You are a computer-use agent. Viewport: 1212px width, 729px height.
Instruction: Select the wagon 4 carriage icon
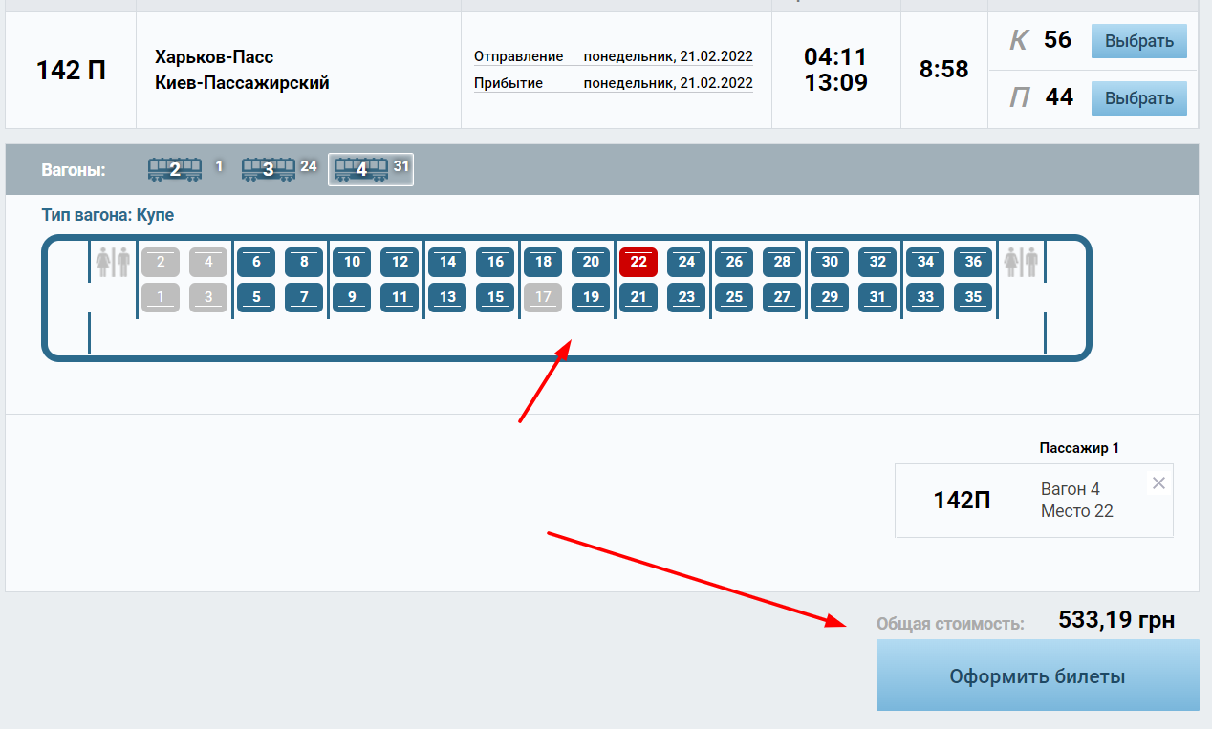point(362,168)
